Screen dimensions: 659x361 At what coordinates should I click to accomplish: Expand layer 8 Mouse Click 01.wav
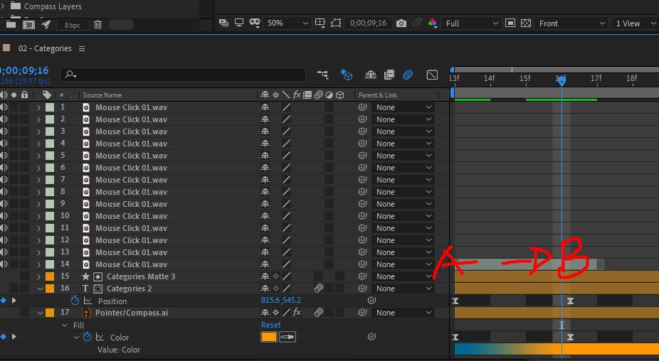tap(38, 192)
